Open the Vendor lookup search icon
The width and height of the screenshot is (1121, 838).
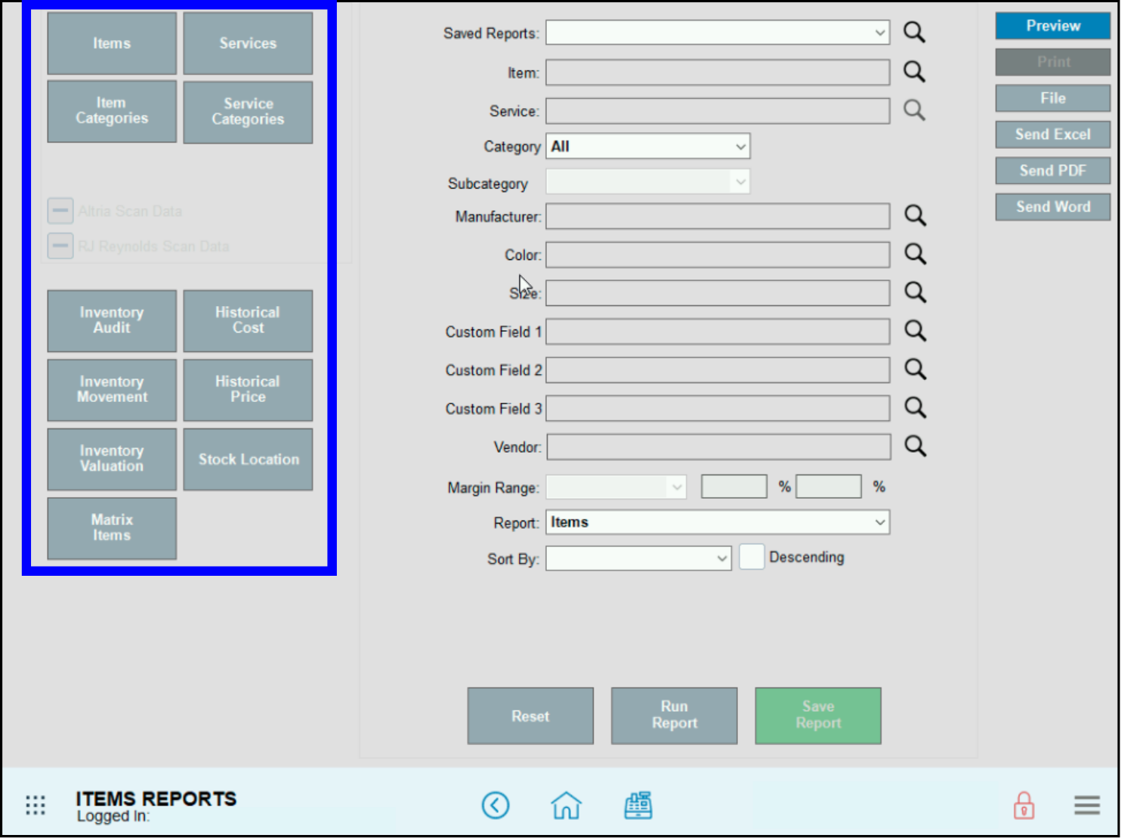[915, 447]
